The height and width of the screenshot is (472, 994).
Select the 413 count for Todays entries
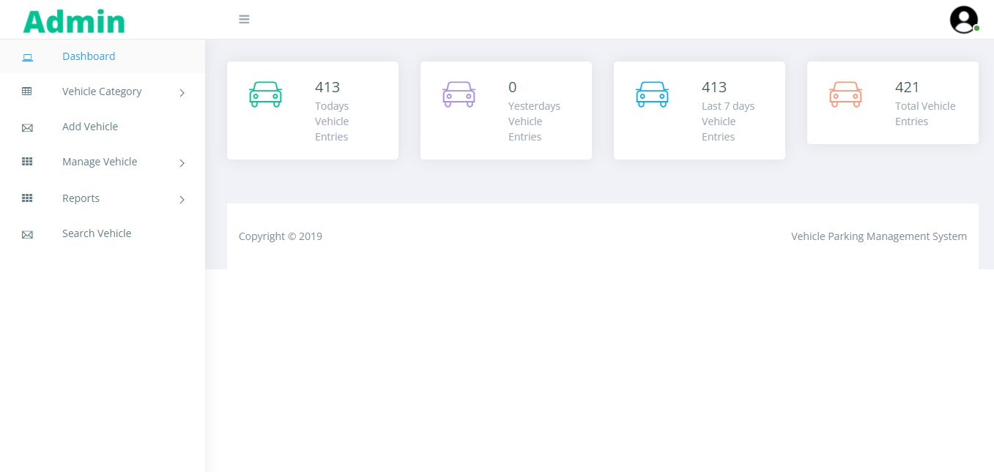(327, 87)
